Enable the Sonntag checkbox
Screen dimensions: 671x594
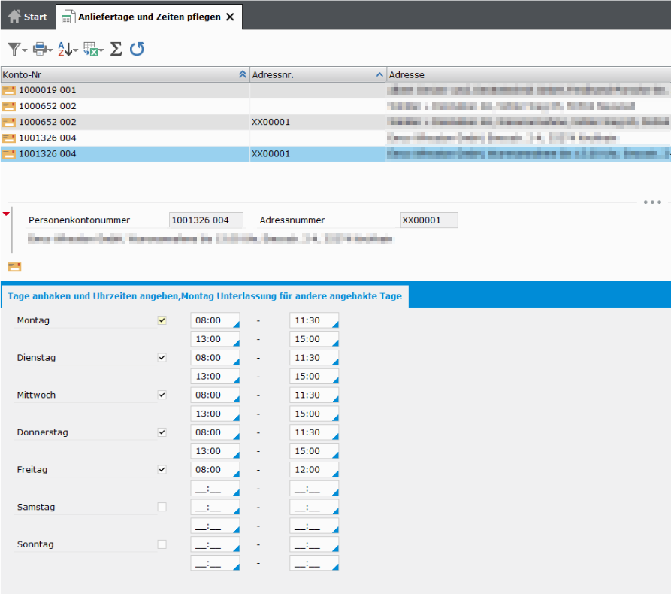[162, 544]
